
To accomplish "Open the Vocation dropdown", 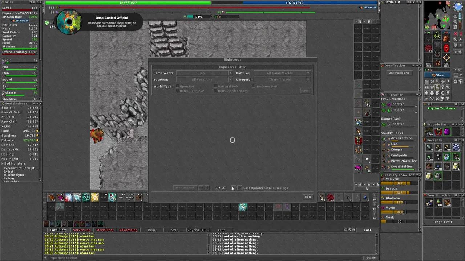I will [204, 80].
